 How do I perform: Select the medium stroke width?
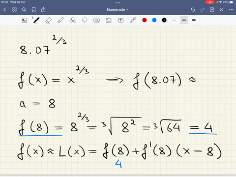(x=184, y=20)
